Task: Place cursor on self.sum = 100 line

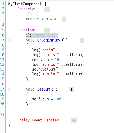Action: [x=47, y=99]
